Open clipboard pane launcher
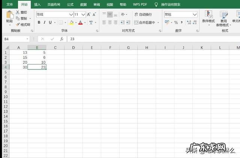Screen dimensions: 240x158 click(32, 31)
